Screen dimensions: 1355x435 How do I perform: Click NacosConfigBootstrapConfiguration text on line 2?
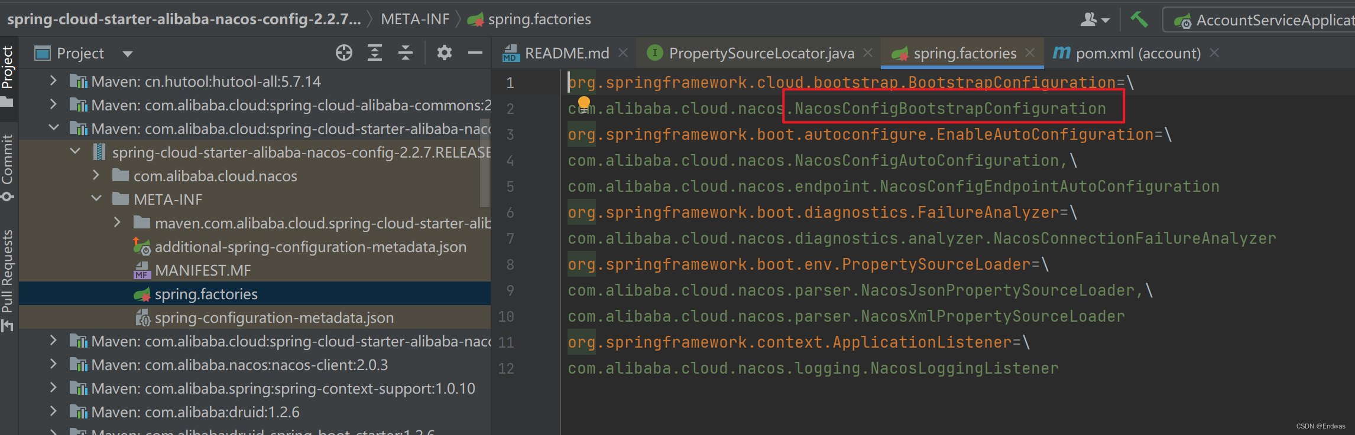coord(950,109)
